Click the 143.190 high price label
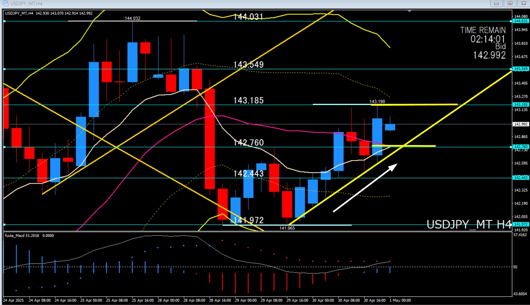The image size is (530, 305). click(377, 102)
